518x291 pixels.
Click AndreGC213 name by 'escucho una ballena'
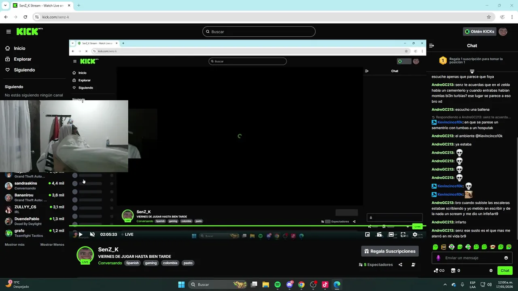(442, 110)
